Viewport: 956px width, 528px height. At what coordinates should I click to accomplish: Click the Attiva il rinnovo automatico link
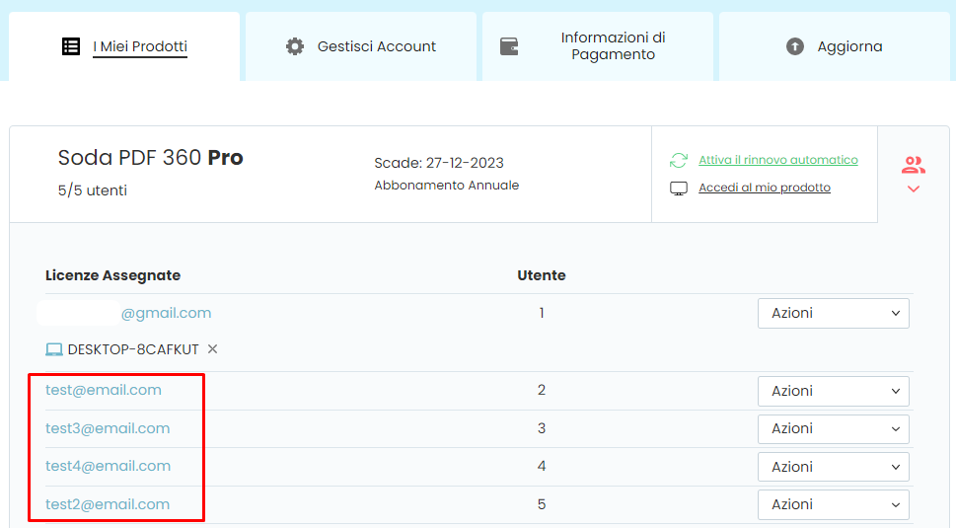(x=778, y=160)
